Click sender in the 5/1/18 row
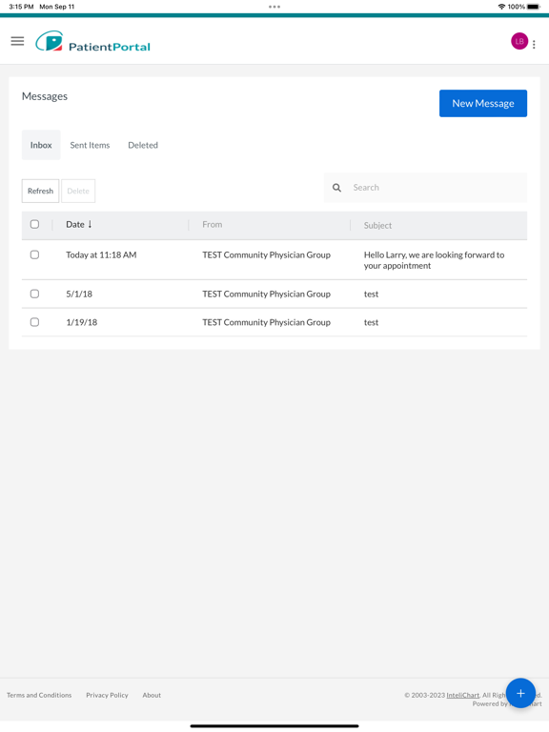The height and width of the screenshot is (732, 549). point(266,295)
